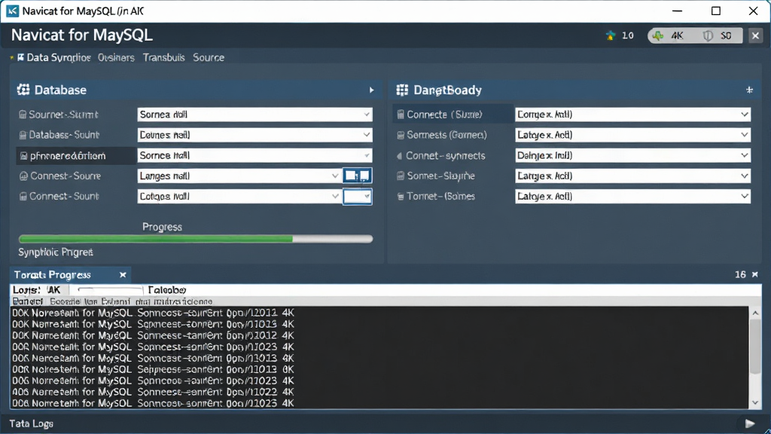Click the icon beside Sonnet-Slapme
The image size is (771, 434).
coord(401,176)
